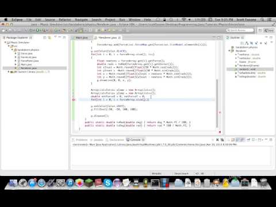The width and height of the screenshot is (276, 207).
Task: Expand the ForceList.java tree node
Action: [x=16, y=57]
